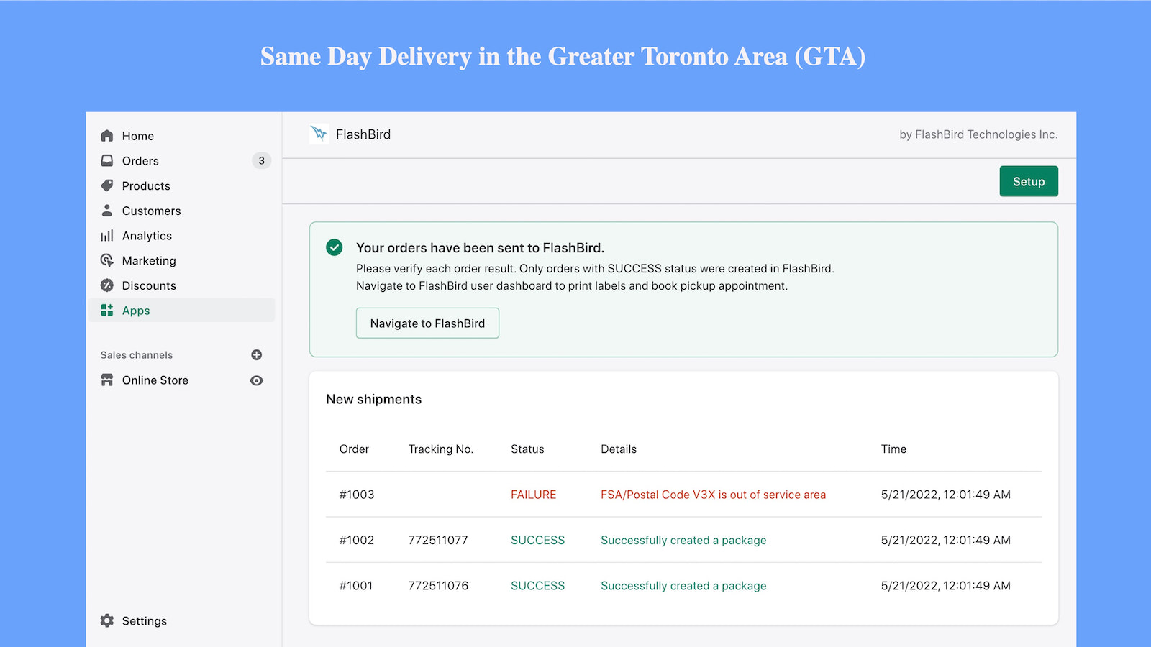Image resolution: width=1151 pixels, height=647 pixels.
Task: Click the SUCCESS status of order #1001
Action: [538, 586]
